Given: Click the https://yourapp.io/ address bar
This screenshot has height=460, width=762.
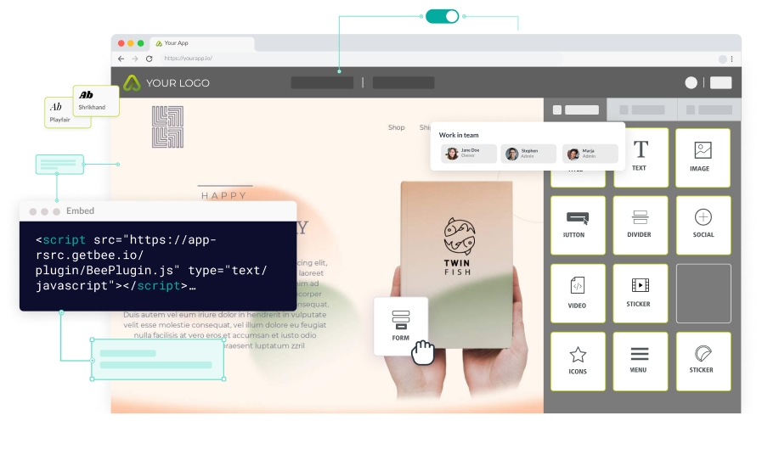Looking at the screenshot, I should click(x=361, y=59).
